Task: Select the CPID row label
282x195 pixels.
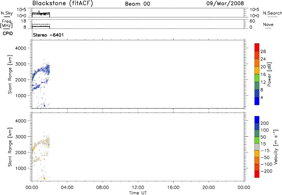Action: (8, 33)
